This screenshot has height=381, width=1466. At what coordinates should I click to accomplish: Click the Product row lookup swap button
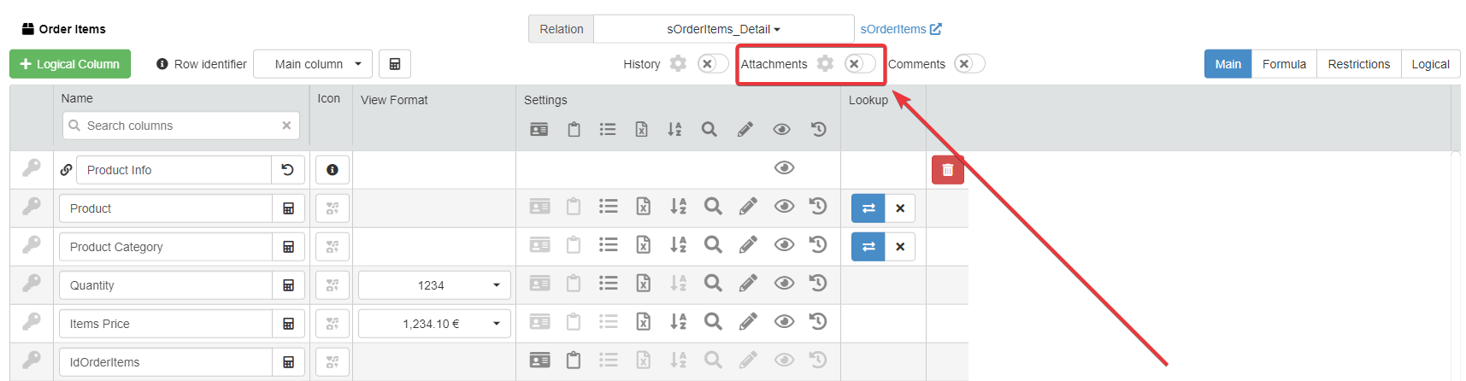(x=868, y=208)
